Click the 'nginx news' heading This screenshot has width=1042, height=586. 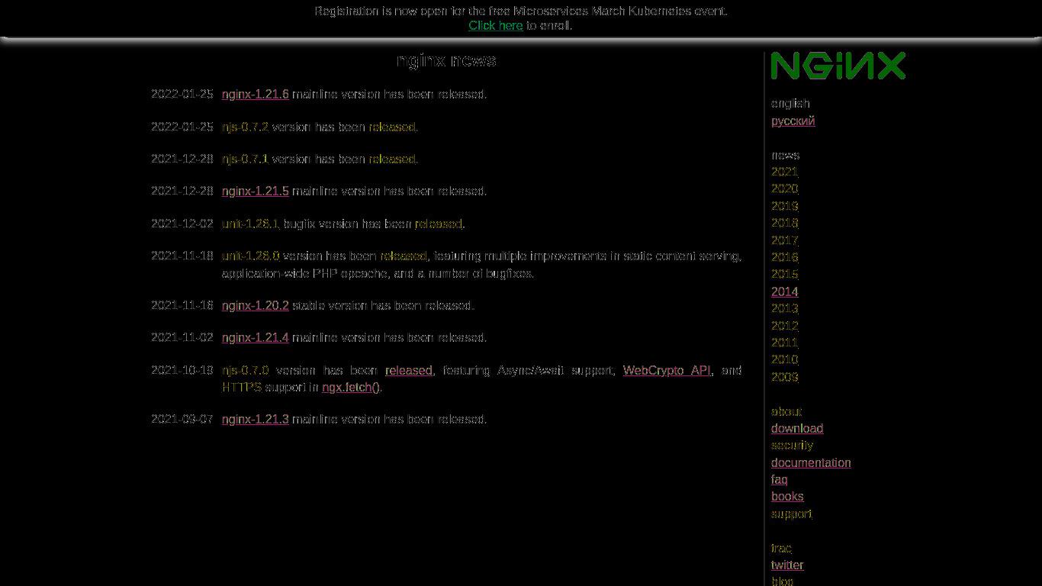coord(446,61)
